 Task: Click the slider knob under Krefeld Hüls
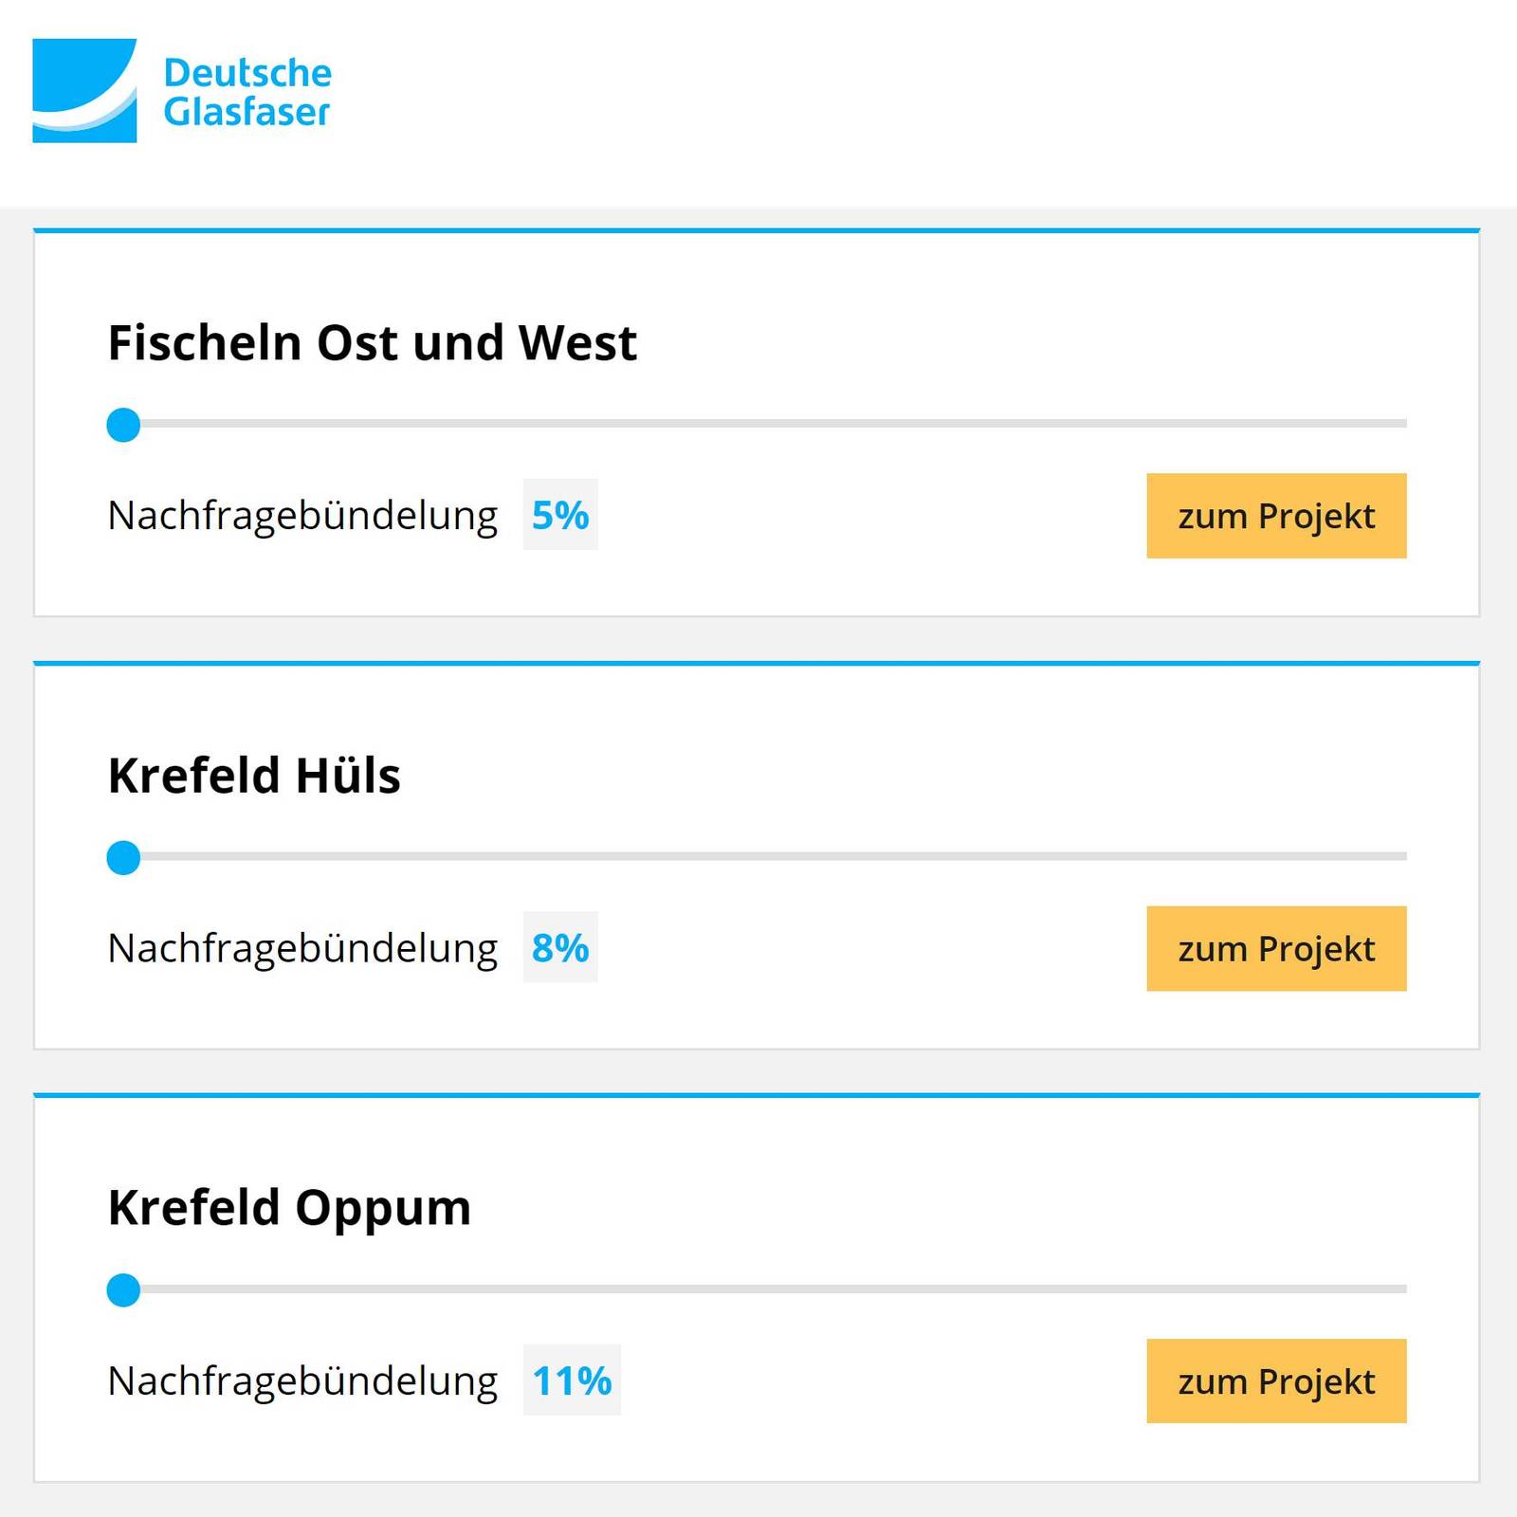[122, 856]
